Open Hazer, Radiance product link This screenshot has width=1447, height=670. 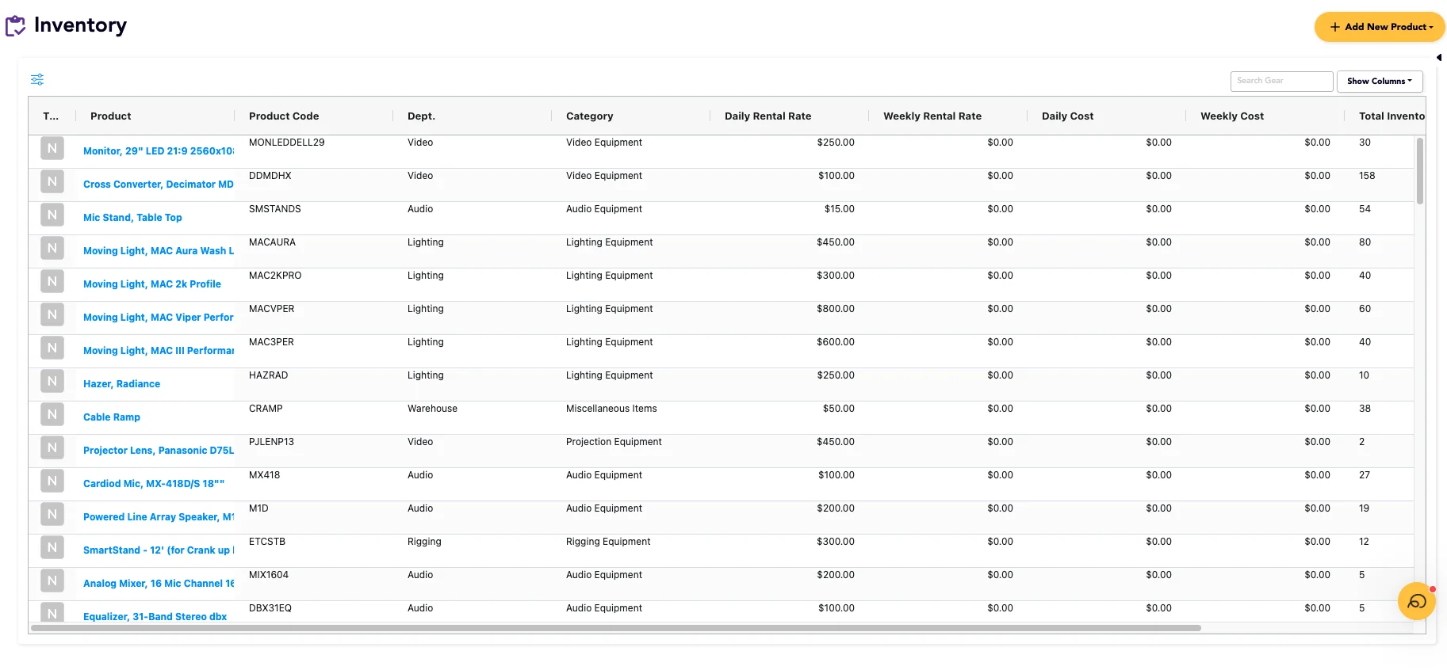(121, 383)
